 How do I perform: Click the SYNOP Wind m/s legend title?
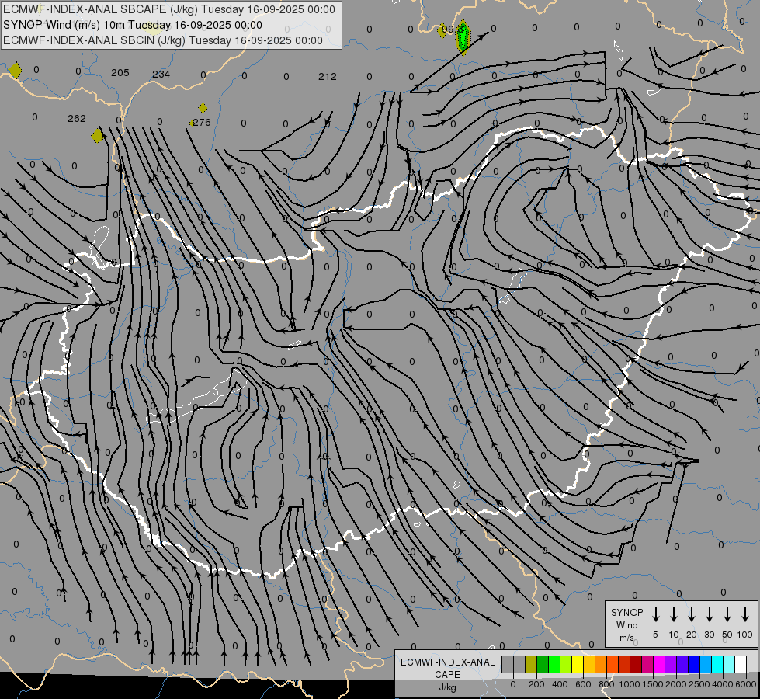coord(626,624)
